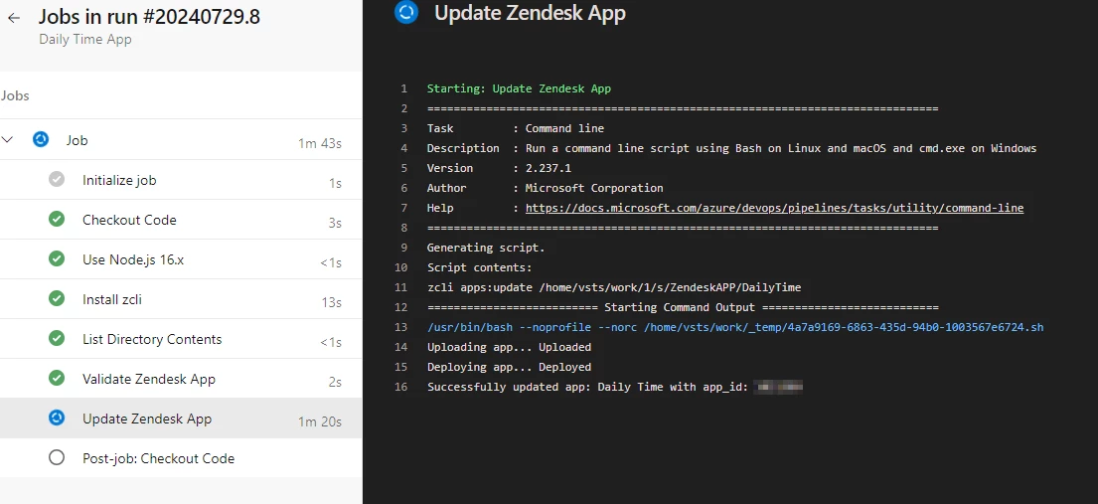Viewport: 1098px width, 504px height.
Task: Click the Successfully updated app log line
Action: pyautogui.click(x=615, y=387)
